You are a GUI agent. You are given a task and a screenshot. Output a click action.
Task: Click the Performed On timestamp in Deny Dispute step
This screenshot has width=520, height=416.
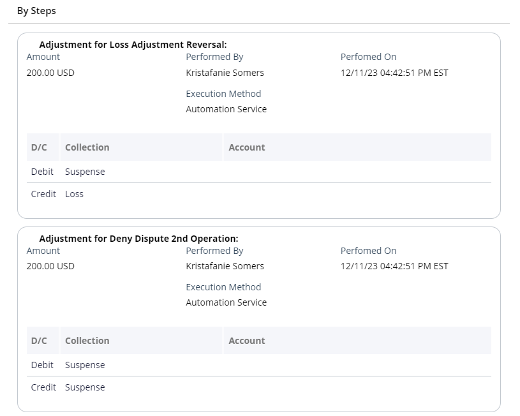point(394,266)
